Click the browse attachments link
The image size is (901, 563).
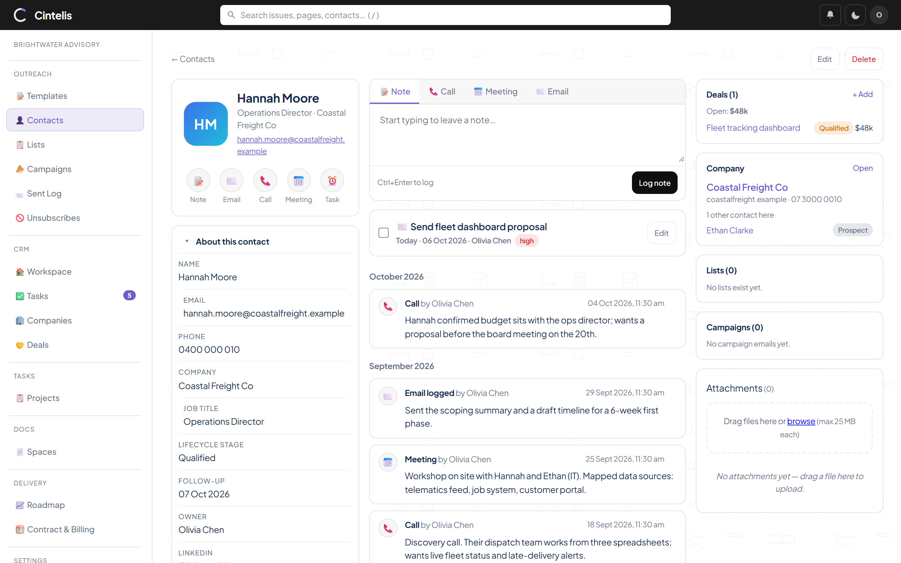click(801, 421)
